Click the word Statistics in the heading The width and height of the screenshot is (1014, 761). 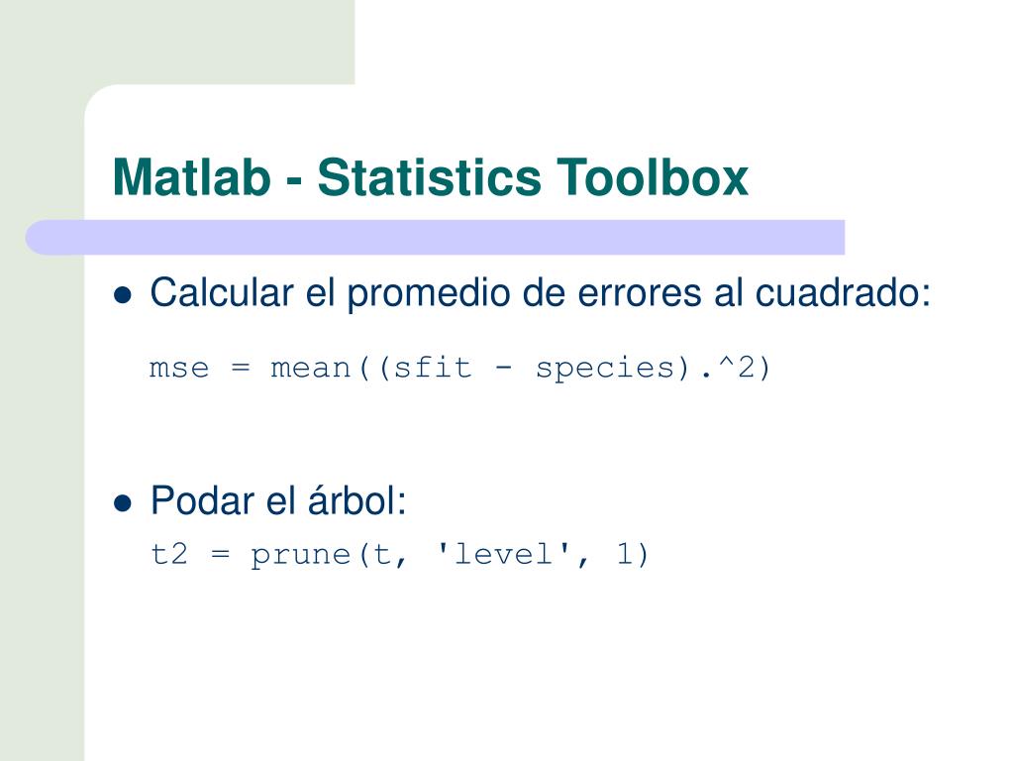coord(430,177)
